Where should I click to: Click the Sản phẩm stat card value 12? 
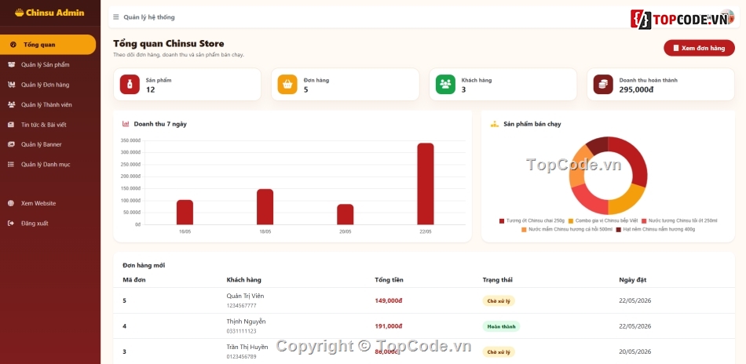pyautogui.click(x=150, y=89)
